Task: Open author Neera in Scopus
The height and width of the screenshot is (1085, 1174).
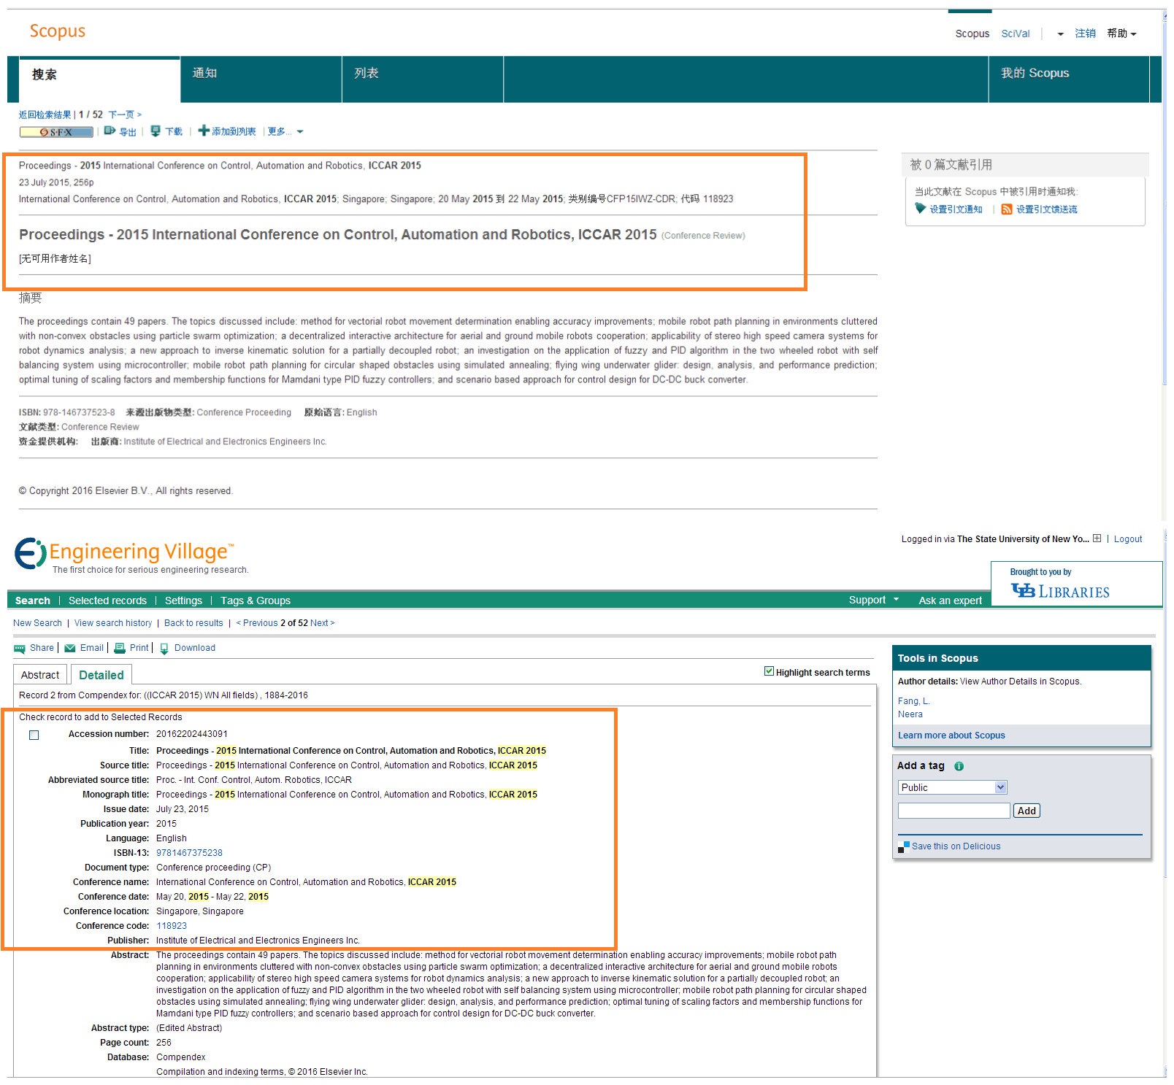Action: (910, 714)
